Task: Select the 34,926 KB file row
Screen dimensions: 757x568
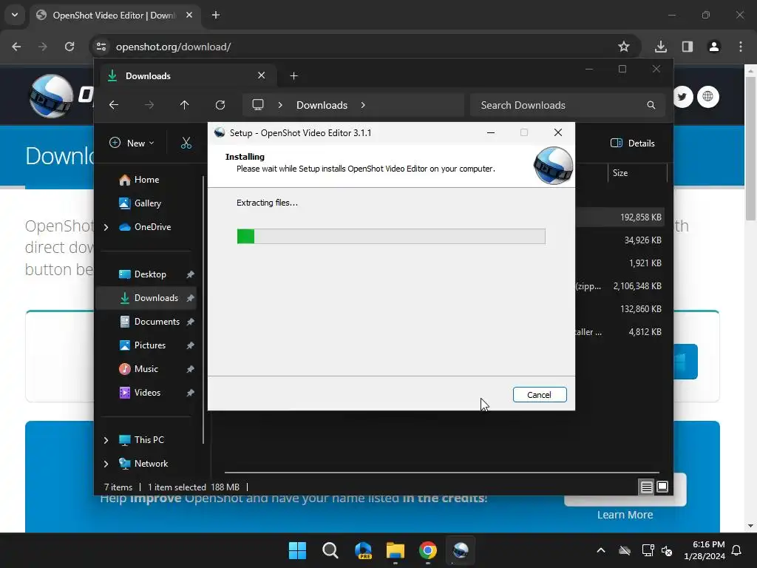Action: [x=619, y=240]
